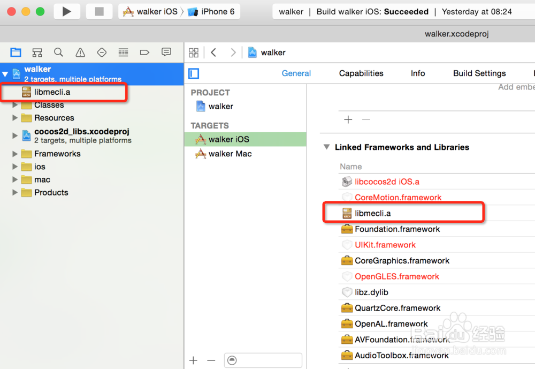Expand the Classes folder

coord(15,105)
